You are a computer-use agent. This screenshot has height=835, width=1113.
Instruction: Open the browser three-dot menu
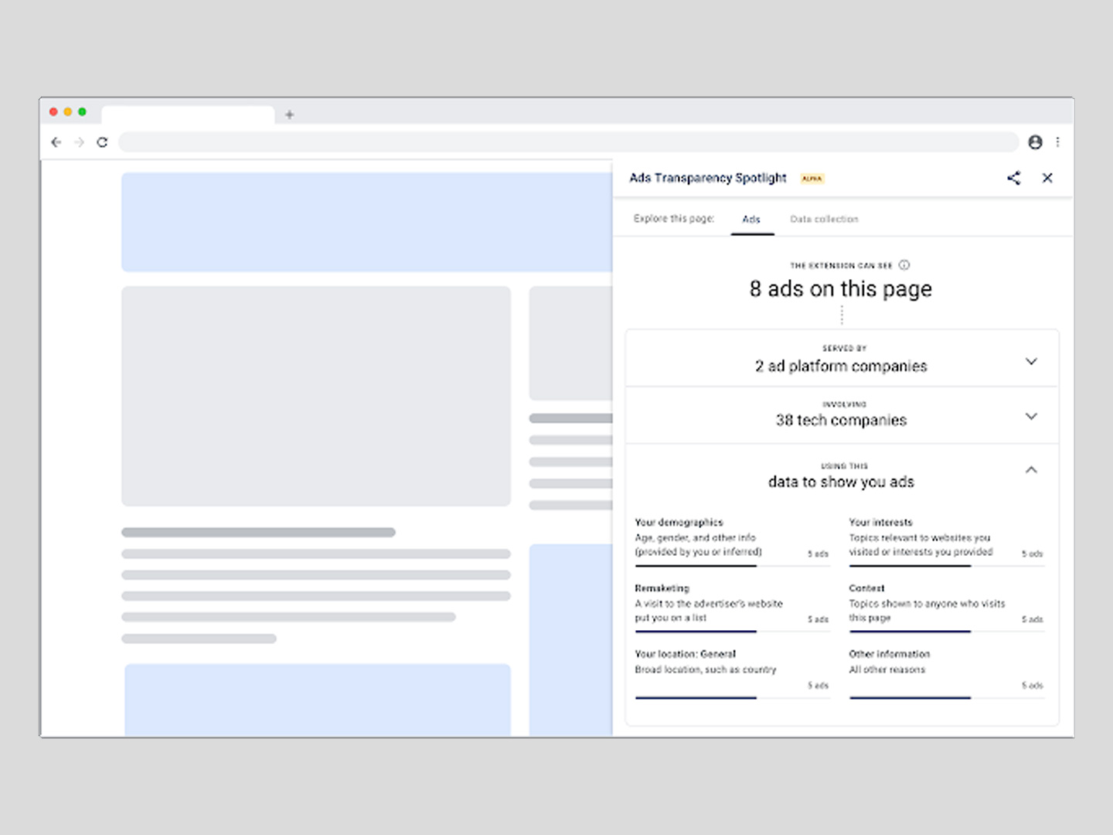1057,142
